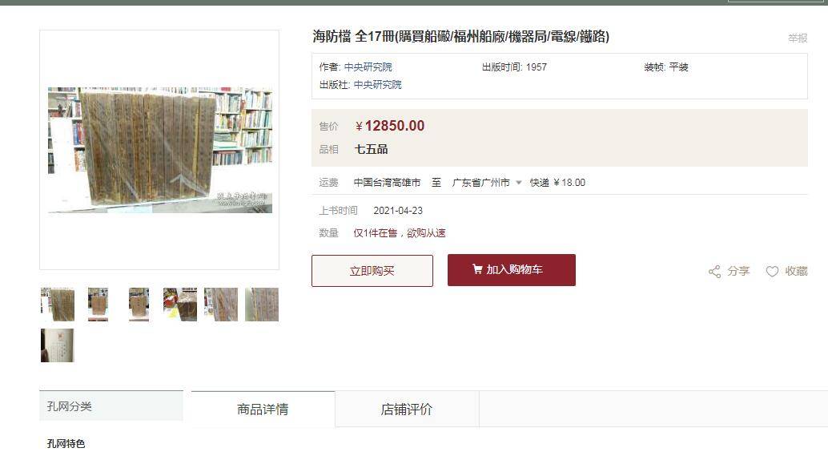Select the fifth book spine thumbnail
The image size is (828, 452).
(x=221, y=305)
